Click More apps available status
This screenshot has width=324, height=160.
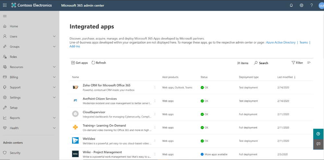coord(214,154)
